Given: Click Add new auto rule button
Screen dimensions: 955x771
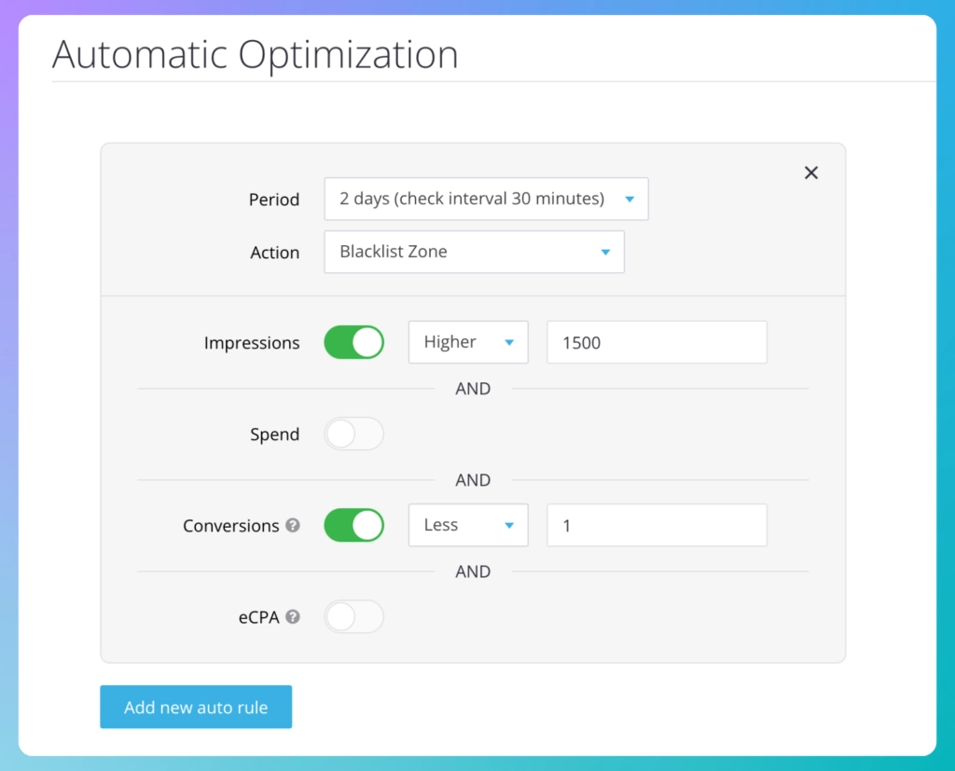Looking at the screenshot, I should (196, 707).
